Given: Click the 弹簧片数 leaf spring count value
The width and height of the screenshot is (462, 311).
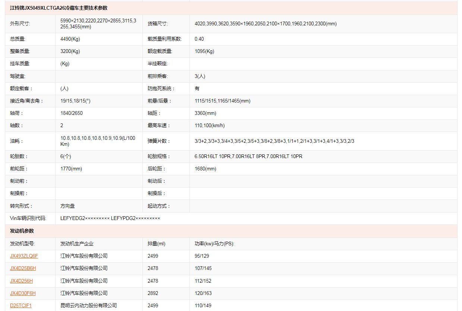Looking at the screenshot, I should [274, 141].
